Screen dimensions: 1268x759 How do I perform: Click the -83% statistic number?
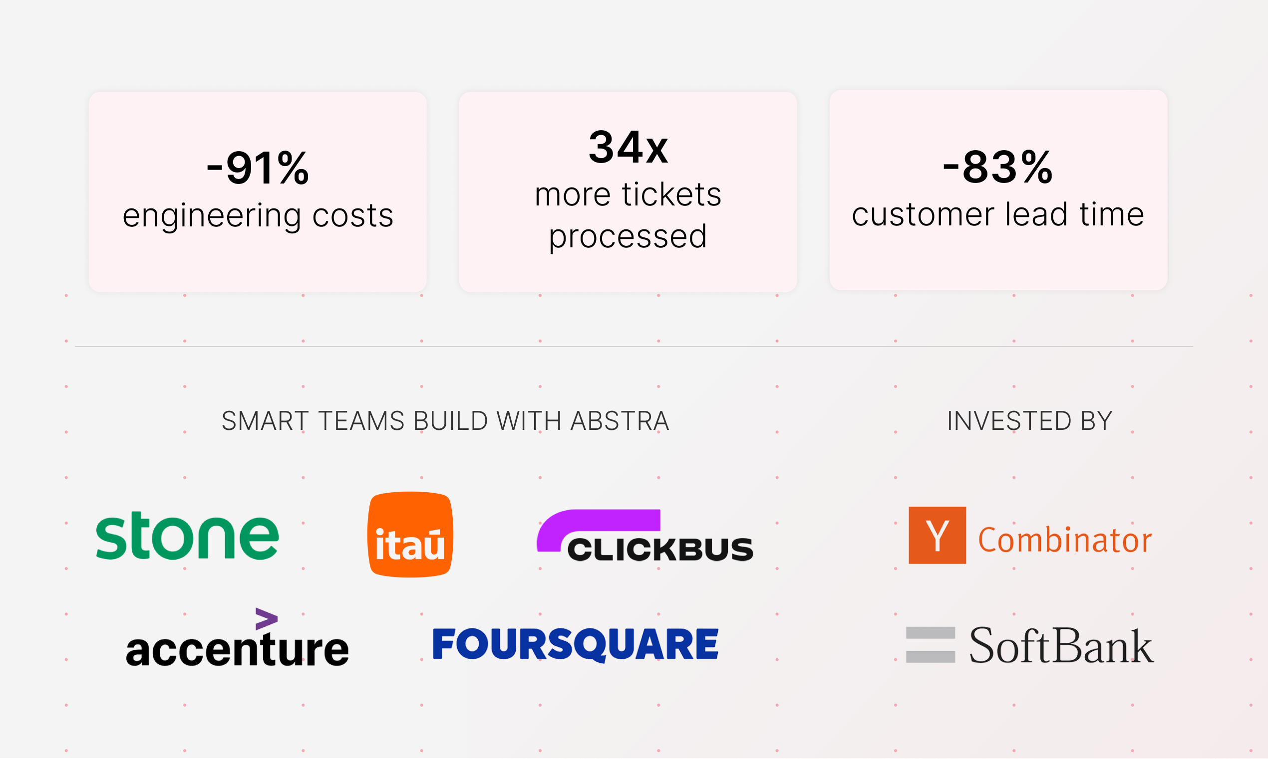(998, 167)
